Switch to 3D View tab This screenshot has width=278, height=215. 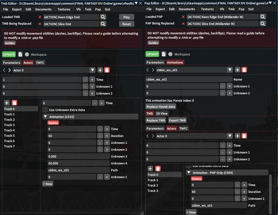(162, 113)
